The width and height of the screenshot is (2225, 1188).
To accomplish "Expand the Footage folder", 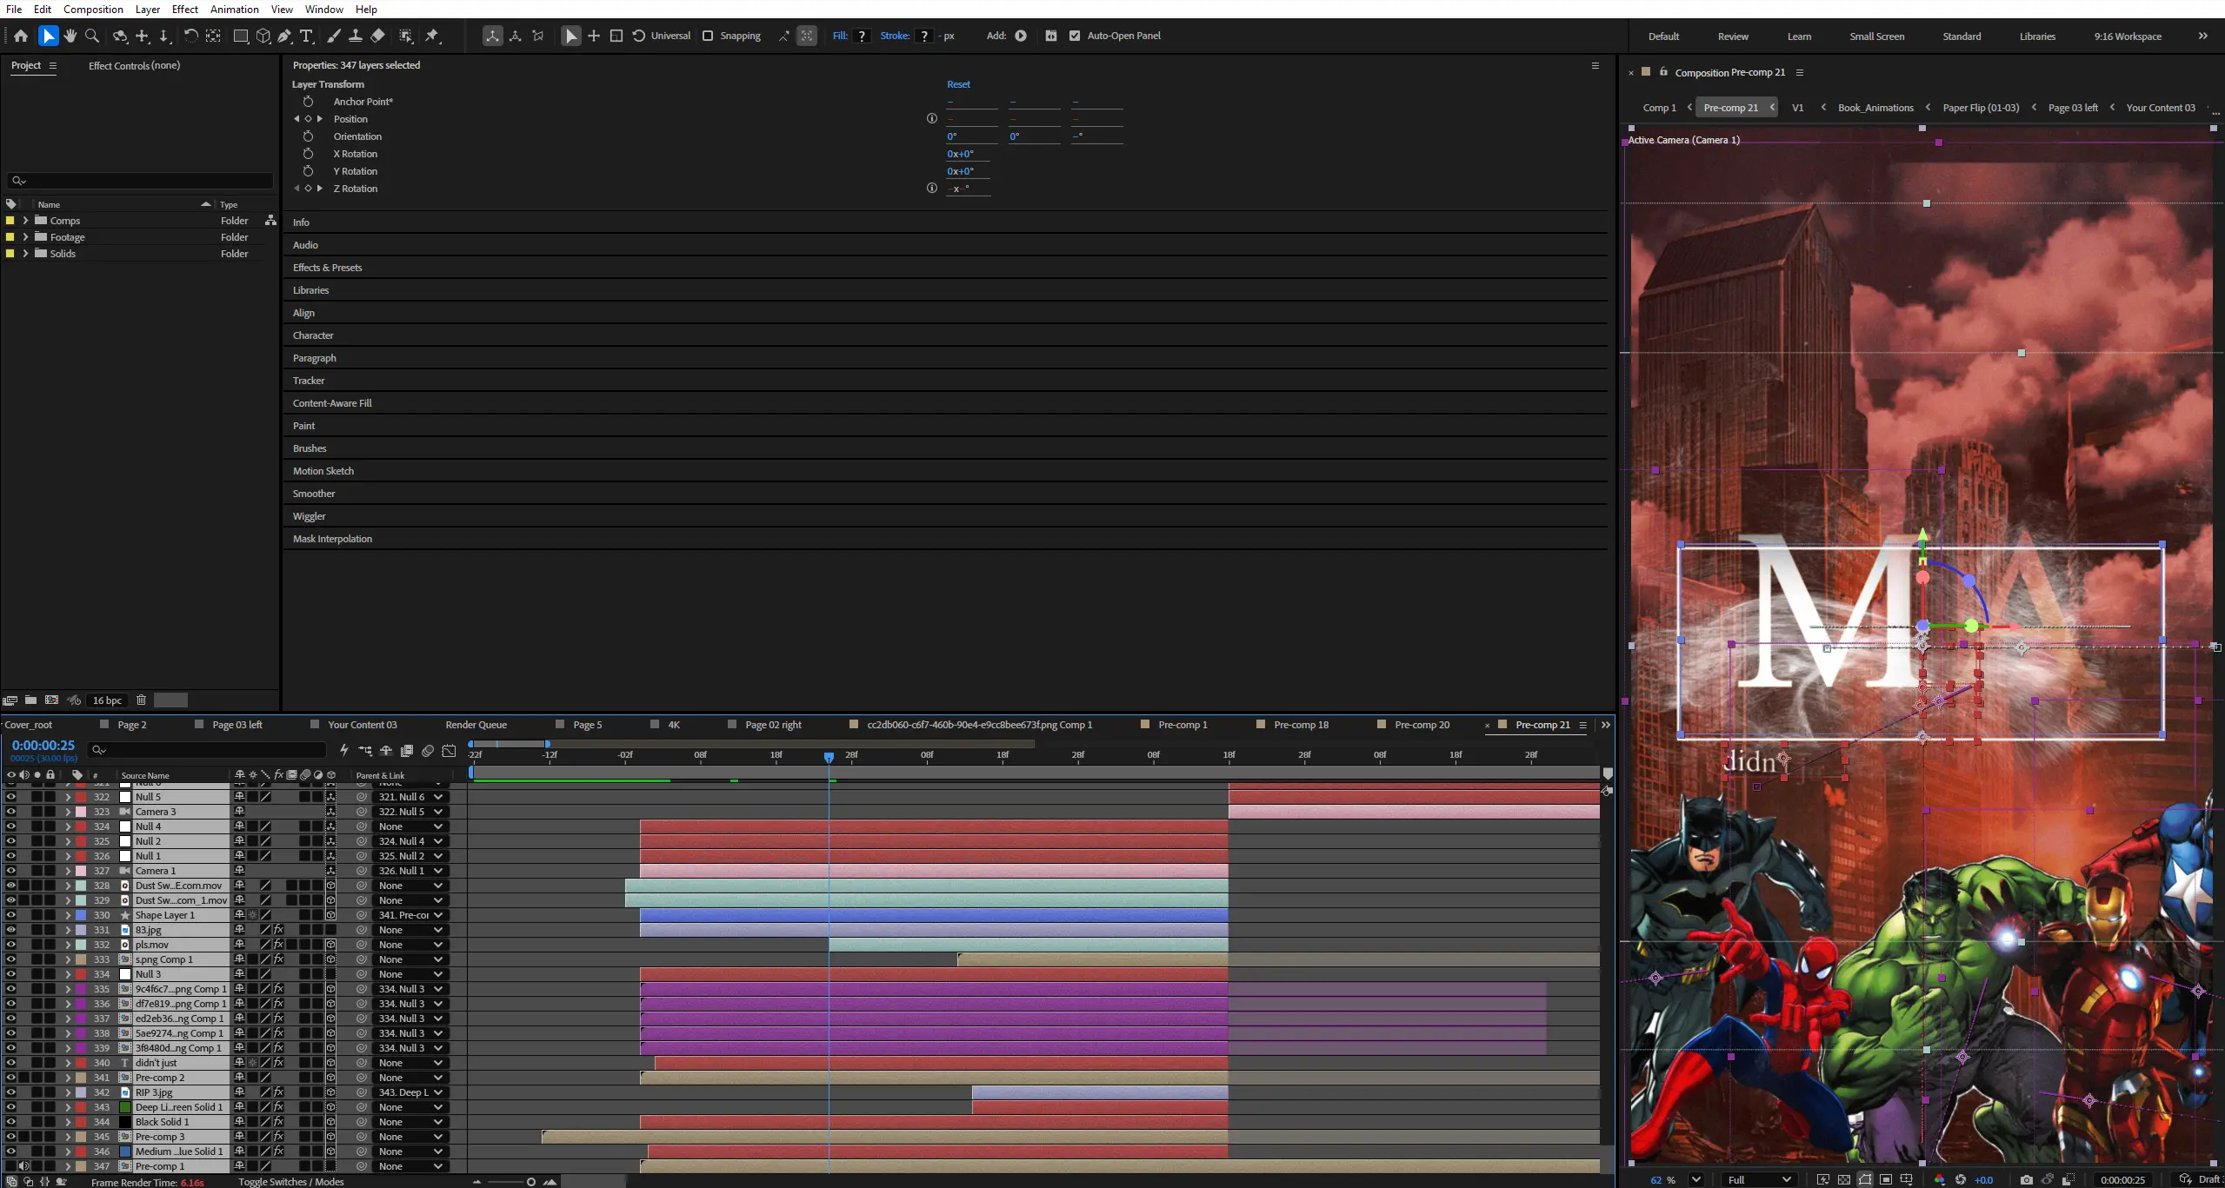I will (25, 237).
